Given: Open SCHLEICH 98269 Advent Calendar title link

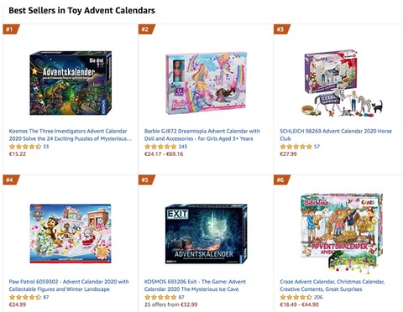Looking at the screenshot, I should [336, 135].
